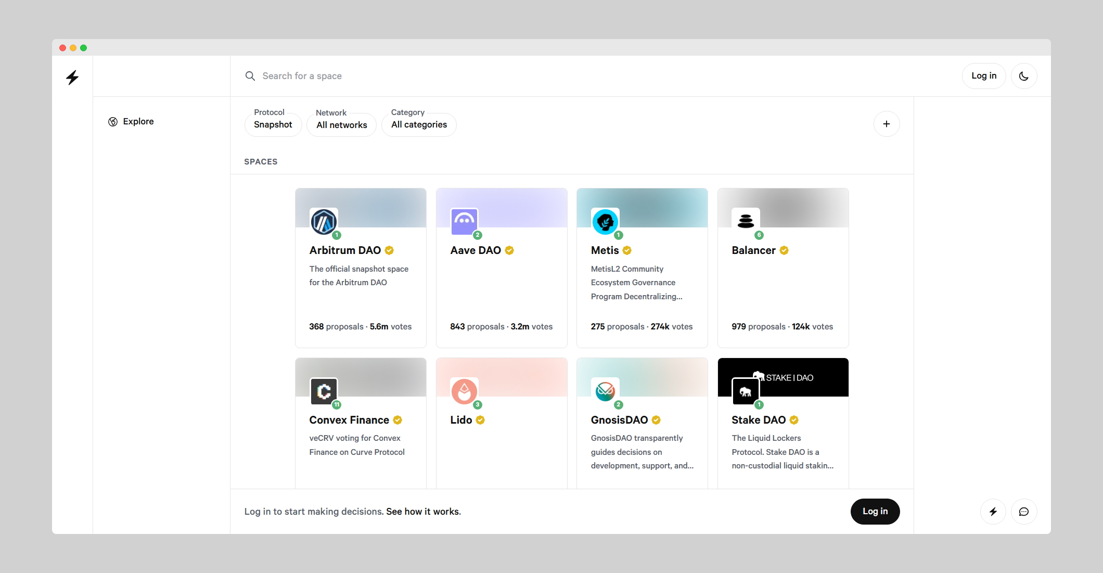Screen dimensions: 1103x573
Task: Click the Metis avatar icon
Action: pos(605,222)
